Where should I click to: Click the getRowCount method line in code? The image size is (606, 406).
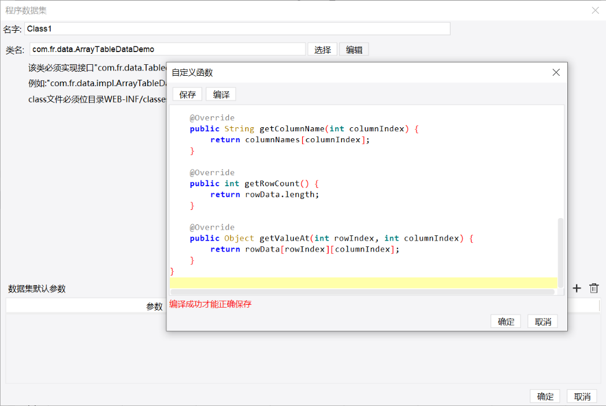click(x=254, y=183)
